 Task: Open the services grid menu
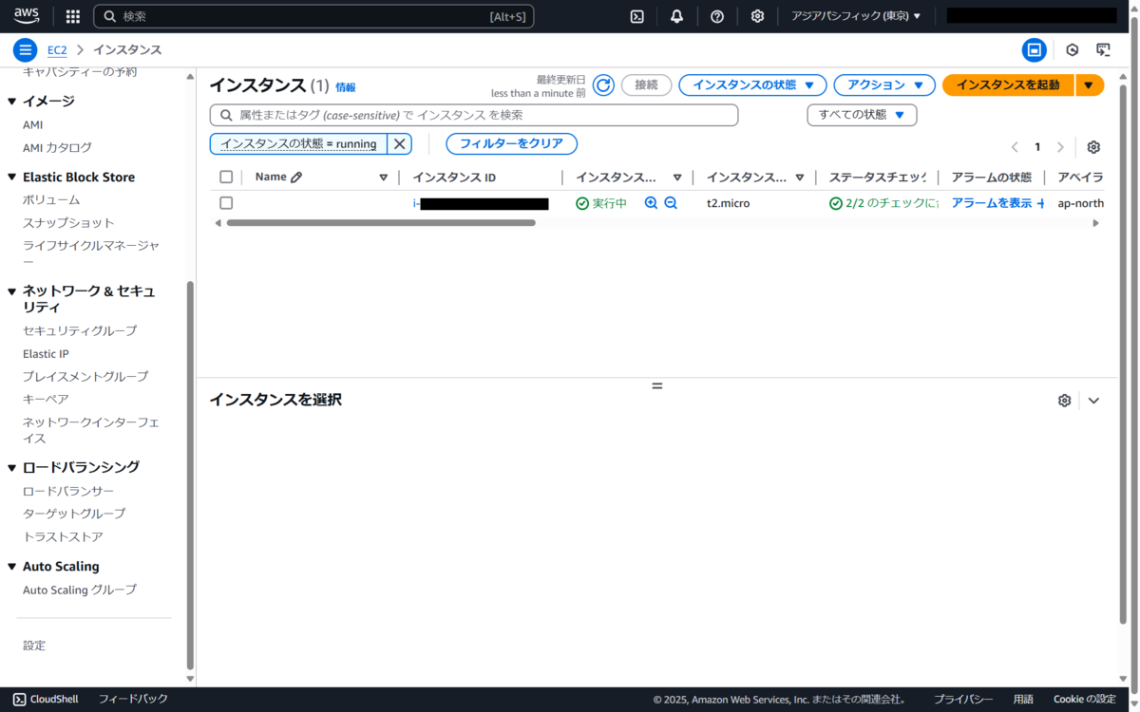[72, 16]
